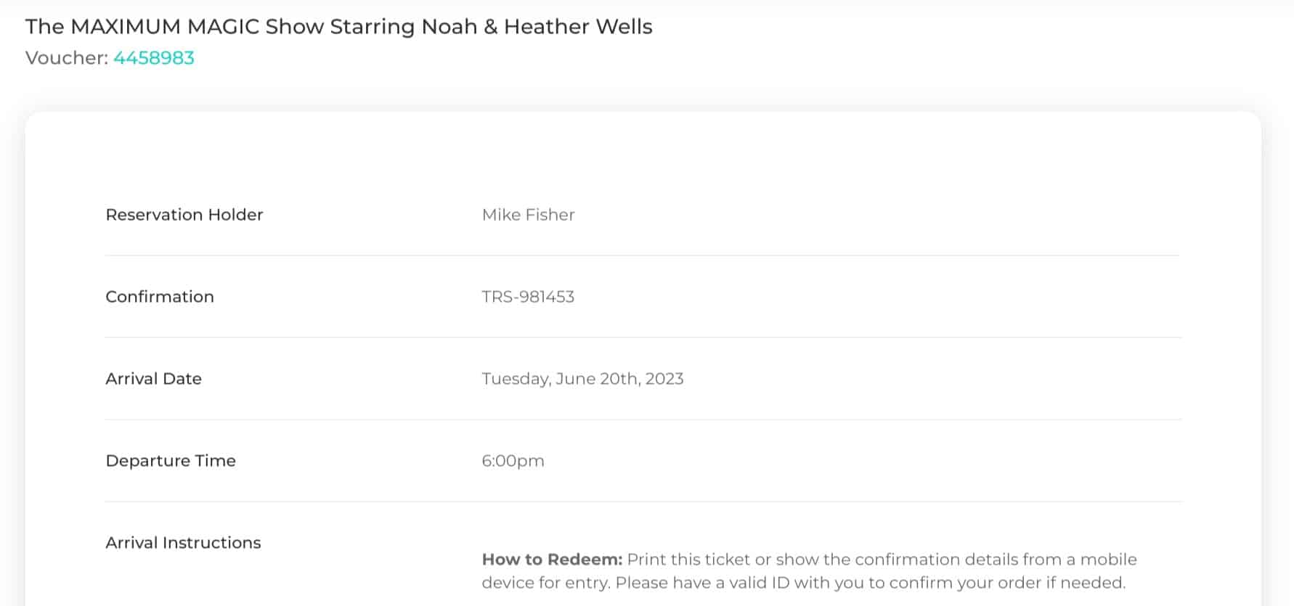Click the 'Print this ticket' instruction text

click(x=690, y=560)
